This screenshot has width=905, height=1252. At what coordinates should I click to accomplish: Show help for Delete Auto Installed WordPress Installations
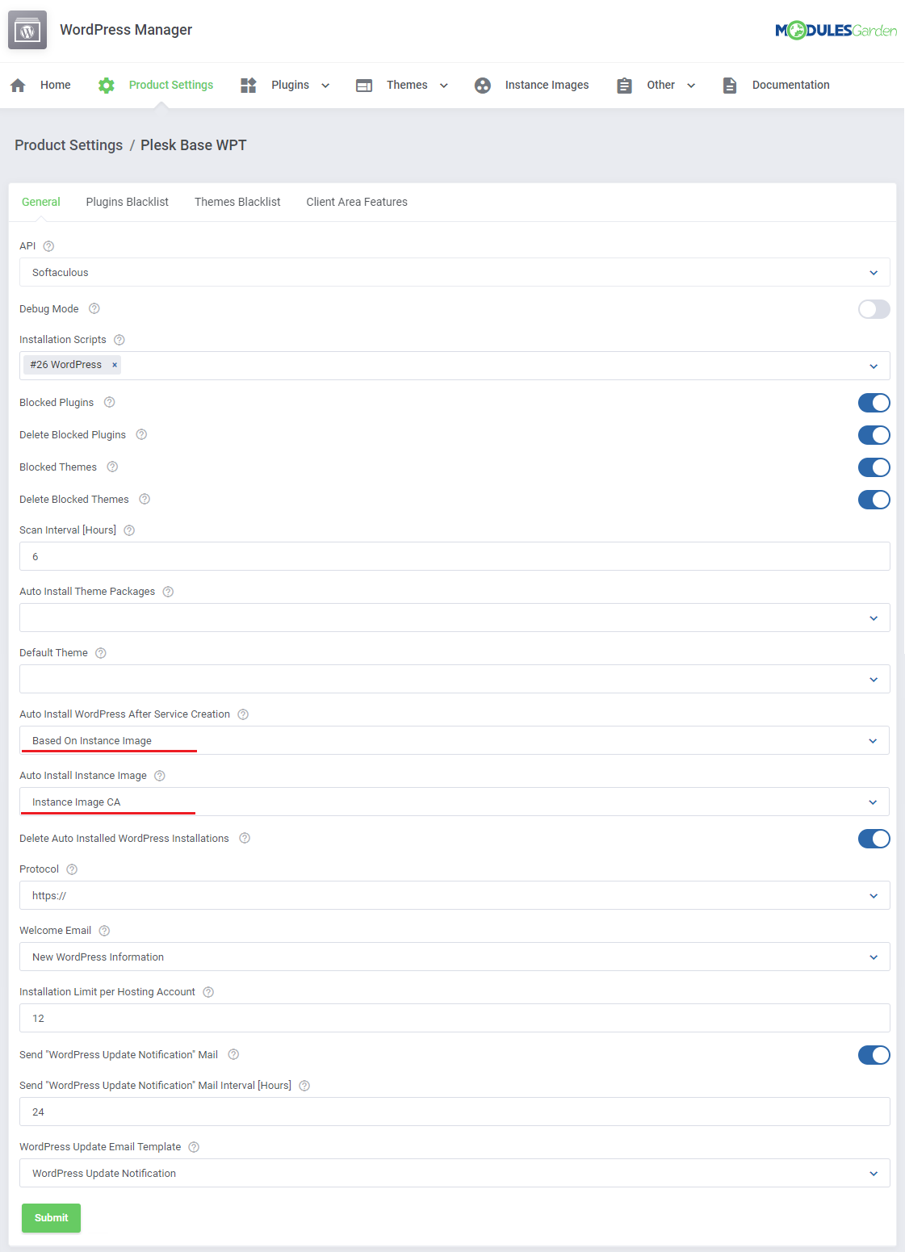(x=245, y=838)
